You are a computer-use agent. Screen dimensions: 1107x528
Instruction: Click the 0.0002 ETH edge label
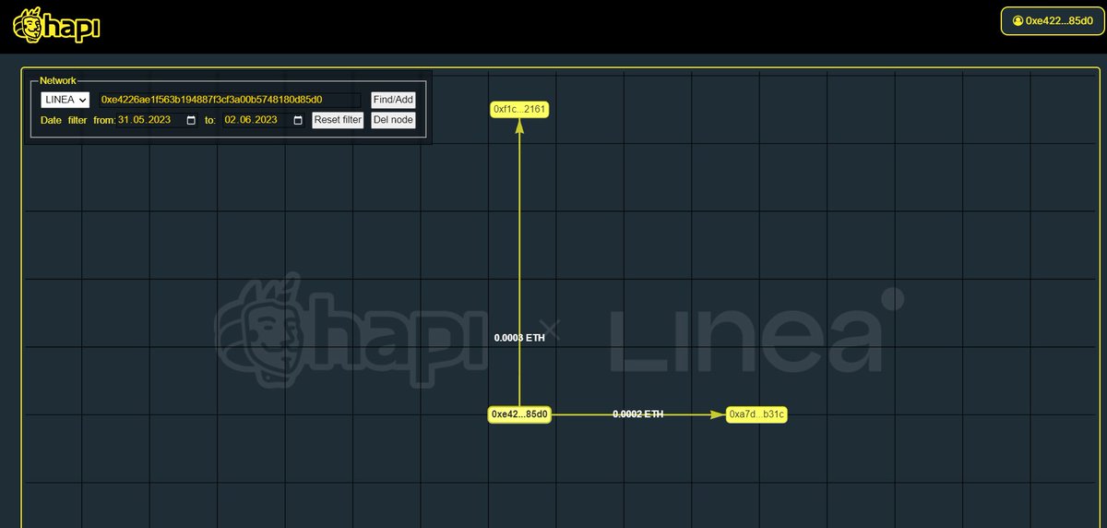[637, 414]
